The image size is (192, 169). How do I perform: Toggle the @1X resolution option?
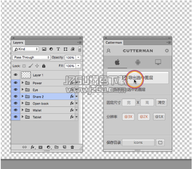[159, 117]
